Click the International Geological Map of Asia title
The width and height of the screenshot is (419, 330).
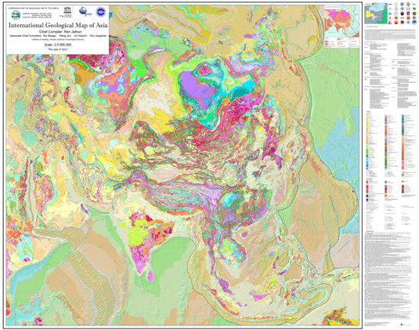tap(58, 25)
